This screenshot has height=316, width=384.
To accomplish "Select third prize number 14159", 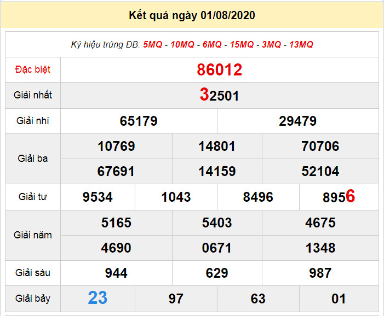I will coord(217,171).
